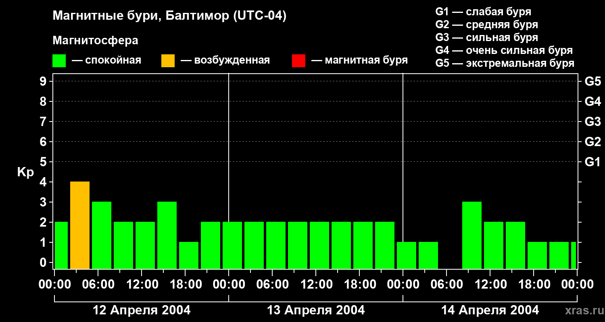Click the '— возбужденная' legend label
The image size is (605, 322).
point(225,61)
